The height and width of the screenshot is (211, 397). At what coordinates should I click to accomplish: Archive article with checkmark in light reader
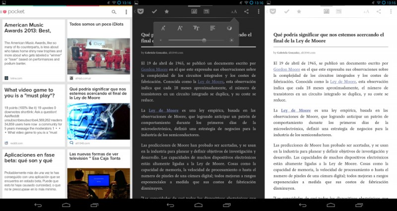click(287, 11)
